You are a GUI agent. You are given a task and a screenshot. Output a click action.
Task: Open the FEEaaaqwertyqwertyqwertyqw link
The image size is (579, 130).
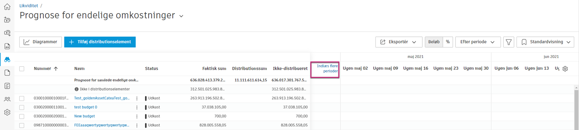pos(102,125)
